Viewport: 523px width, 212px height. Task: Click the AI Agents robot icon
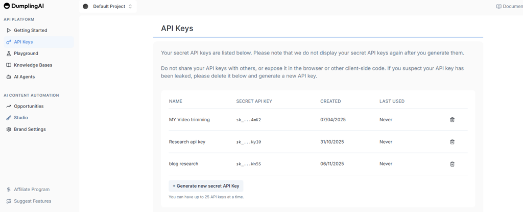pos(9,77)
